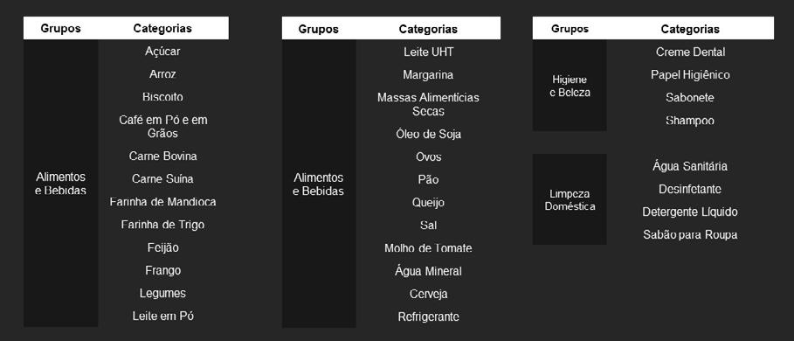Image resolution: width=794 pixels, height=341 pixels.
Task: Click Massas Alimentícias Secas
Action: tap(428, 104)
